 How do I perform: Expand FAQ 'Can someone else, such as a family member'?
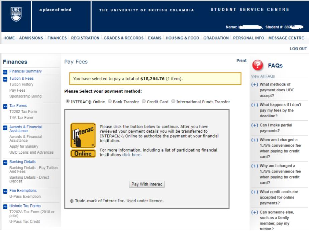(x=254, y=212)
